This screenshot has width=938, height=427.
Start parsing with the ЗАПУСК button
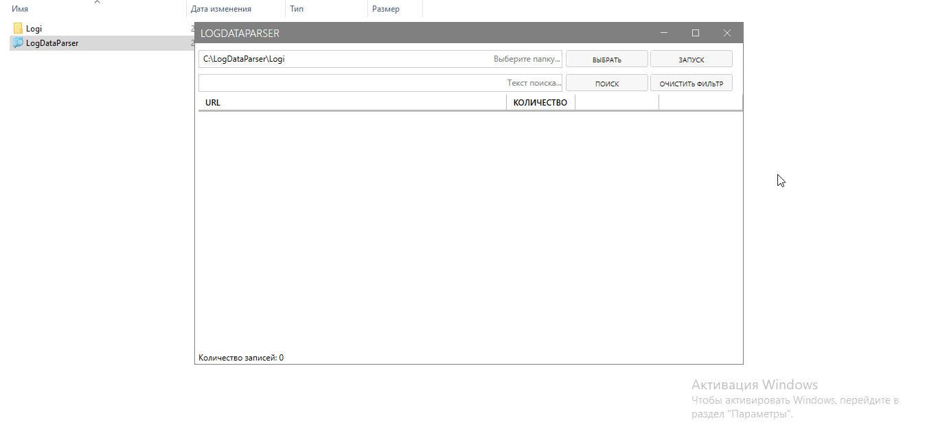point(691,59)
